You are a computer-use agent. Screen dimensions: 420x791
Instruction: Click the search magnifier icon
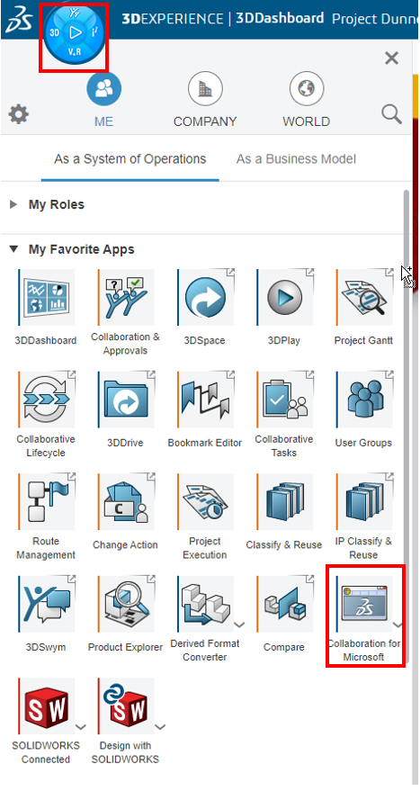pos(391,114)
